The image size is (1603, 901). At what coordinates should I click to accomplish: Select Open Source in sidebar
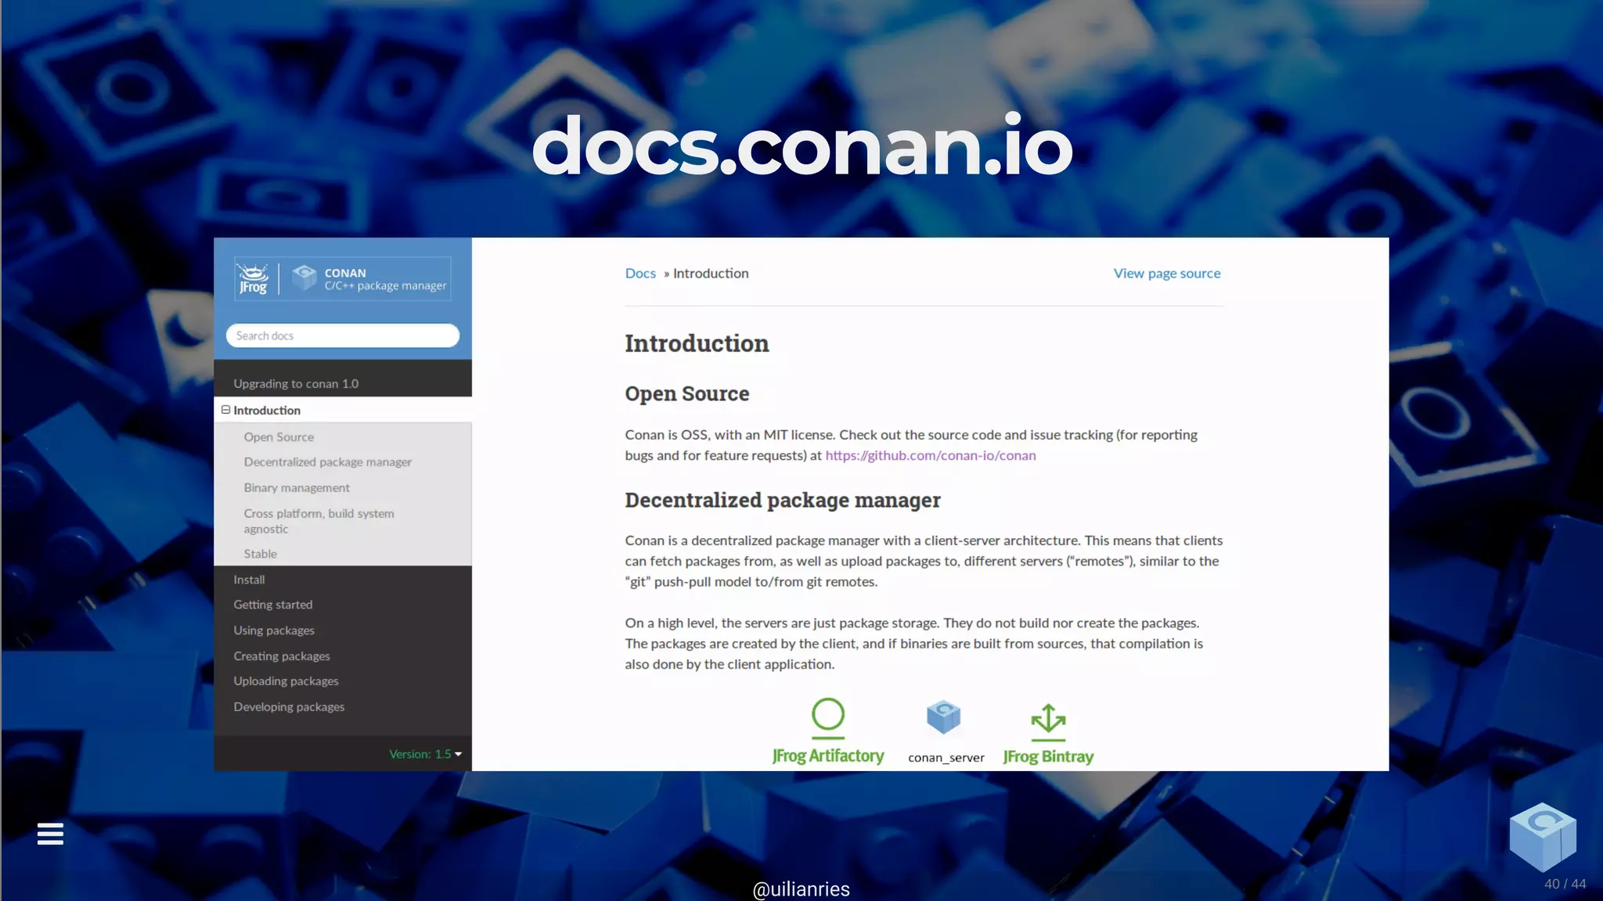(x=279, y=437)
